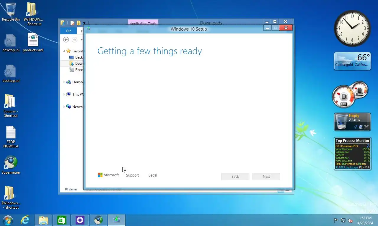Open the Recycle Bin desktop icon

11,12
